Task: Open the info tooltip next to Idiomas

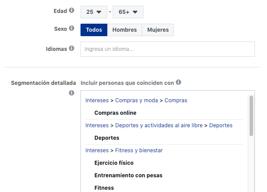Action: click(72, 48)
